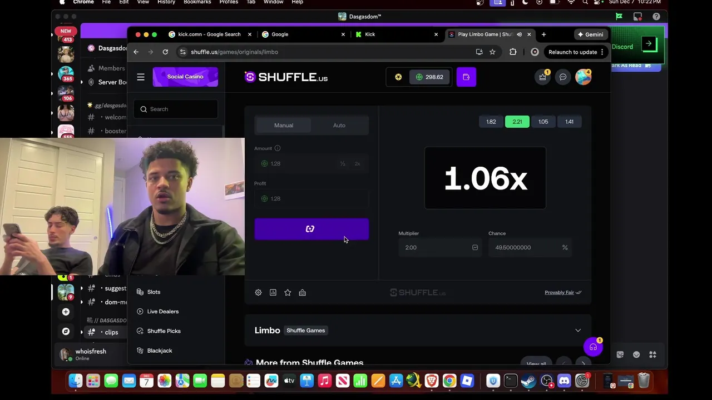Click the Profit field showing 1.28
Screen dimensions: 712x400
[x=311, y=198]
